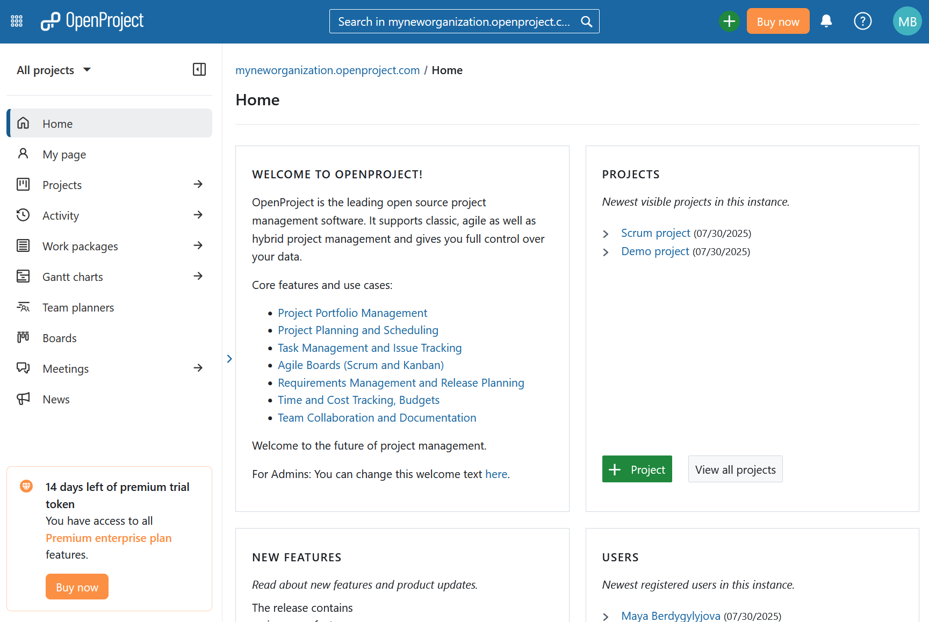Click View all projects
929x622 pixels.
click(x=735, y=469)
